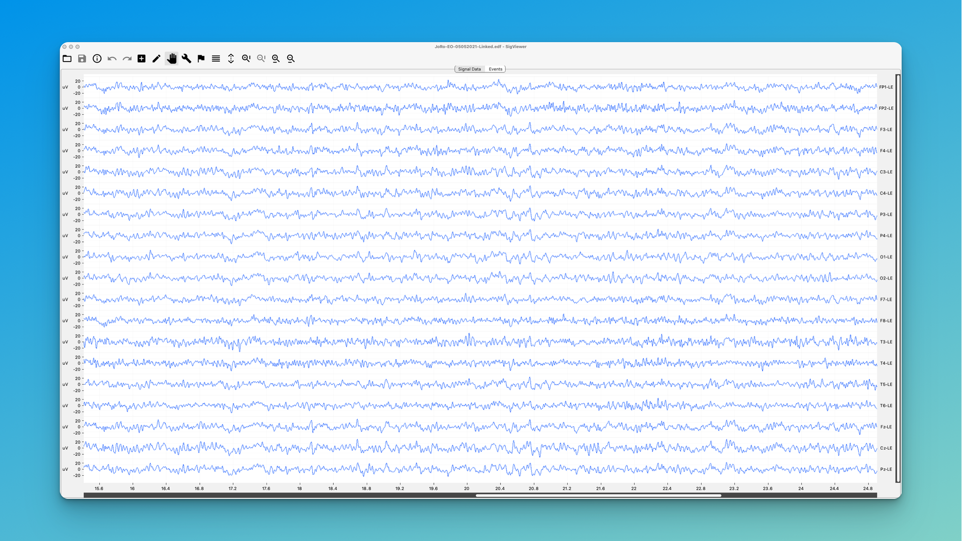Open the file info dialog icon

[97, 59]
